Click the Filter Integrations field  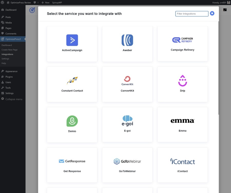click(192, 14)
